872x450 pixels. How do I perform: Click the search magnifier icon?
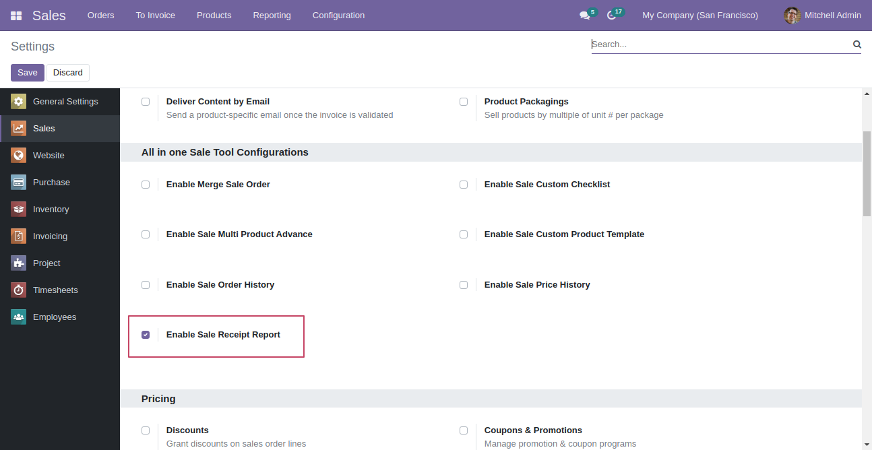pos(857,44)
